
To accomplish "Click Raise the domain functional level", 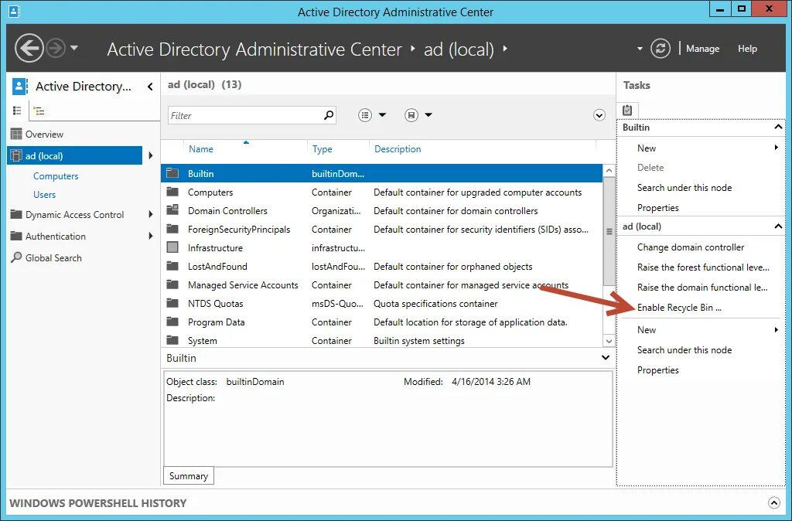I will 702,288.
